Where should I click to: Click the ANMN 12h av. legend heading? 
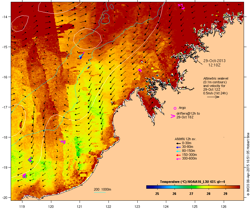(x=185, y=139)
